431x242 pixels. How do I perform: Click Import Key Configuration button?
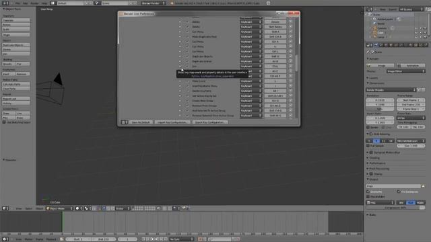(x=172, y=122)
